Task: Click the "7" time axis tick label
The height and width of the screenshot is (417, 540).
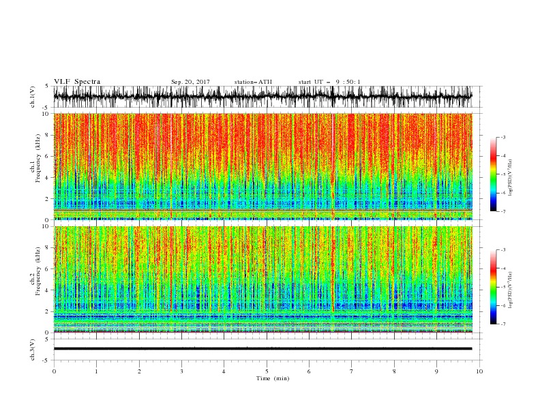Action: (x=352, y=371)
